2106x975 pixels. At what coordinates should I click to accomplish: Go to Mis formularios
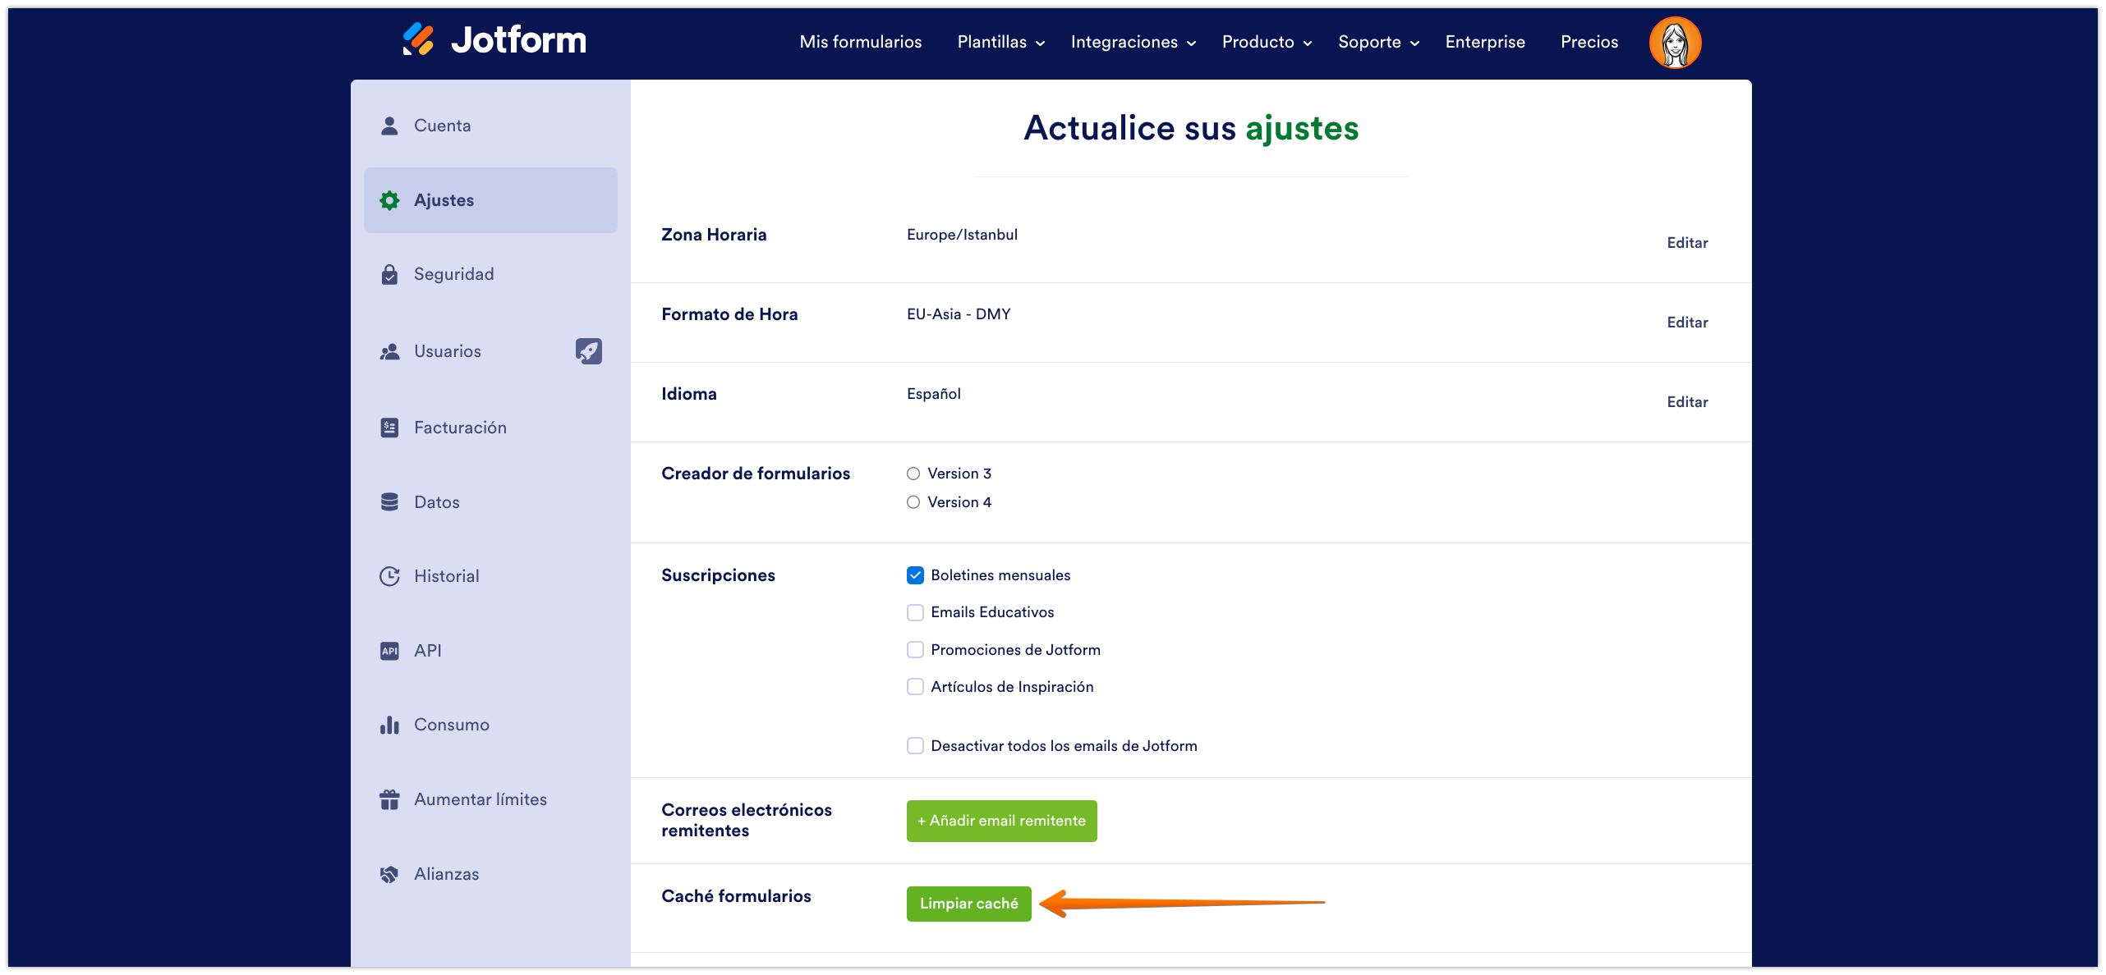860,42
